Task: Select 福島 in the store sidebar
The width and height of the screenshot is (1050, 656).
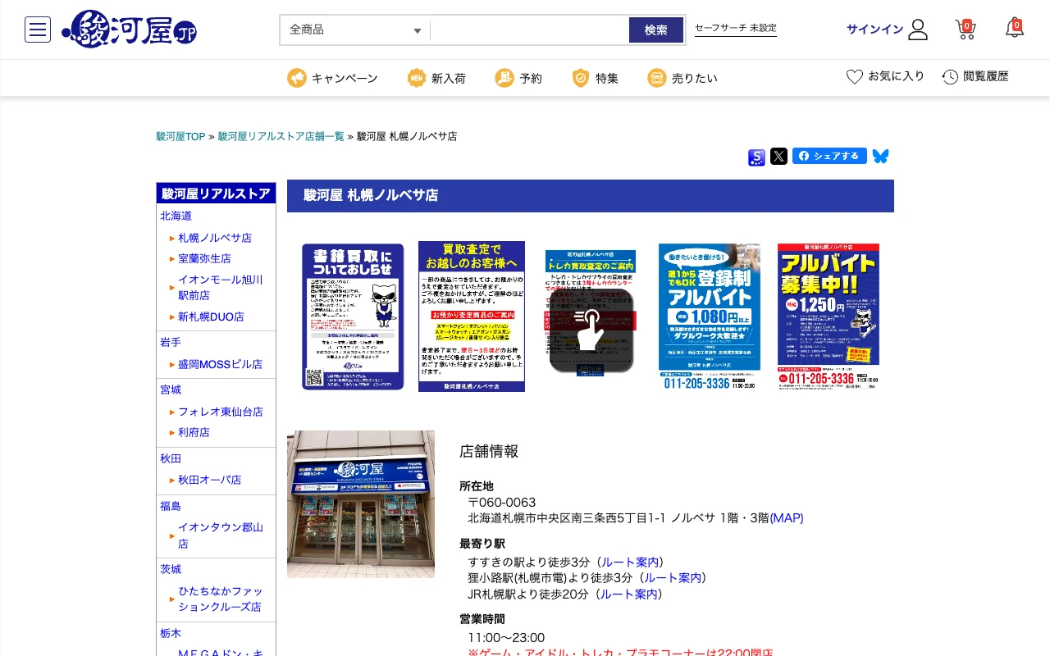Action: 171,506
